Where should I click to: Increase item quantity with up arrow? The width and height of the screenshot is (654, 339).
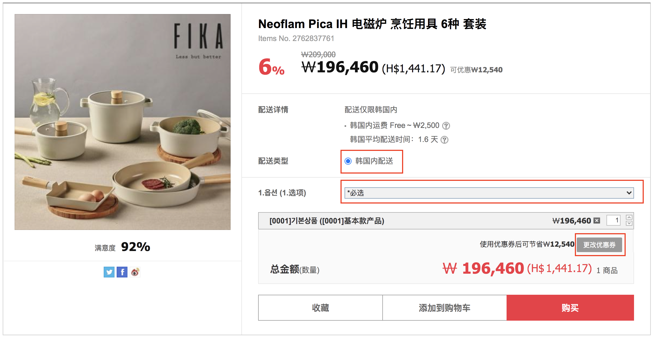click(629, 218)
